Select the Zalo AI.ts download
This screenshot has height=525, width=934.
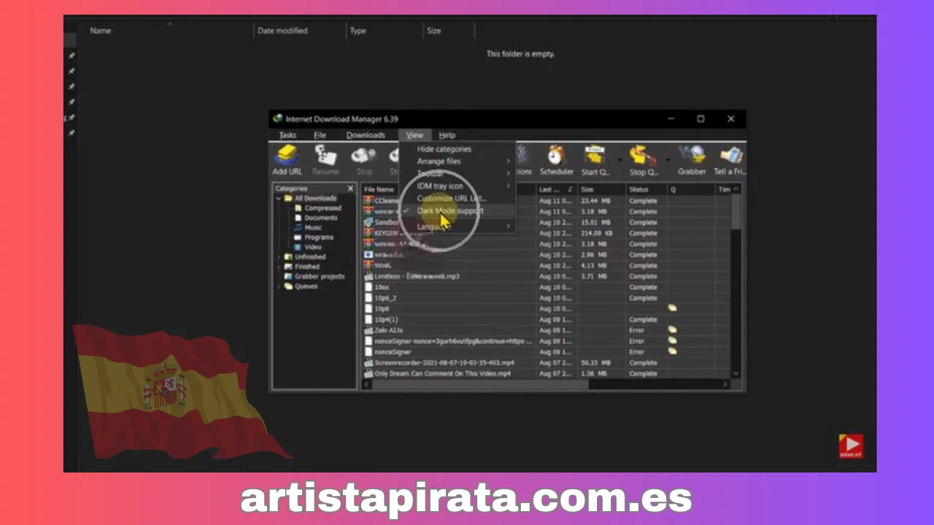(x=546, y=330)
